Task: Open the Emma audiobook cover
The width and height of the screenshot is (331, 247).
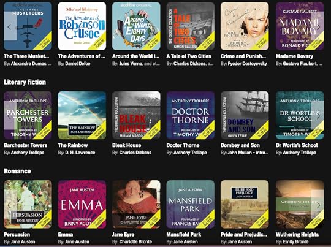Action: click(82, 204)
